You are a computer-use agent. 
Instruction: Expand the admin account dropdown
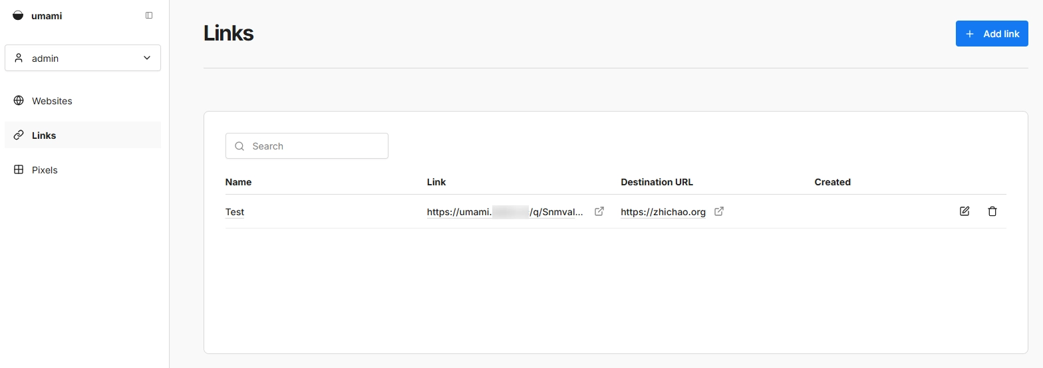[82, 58]
